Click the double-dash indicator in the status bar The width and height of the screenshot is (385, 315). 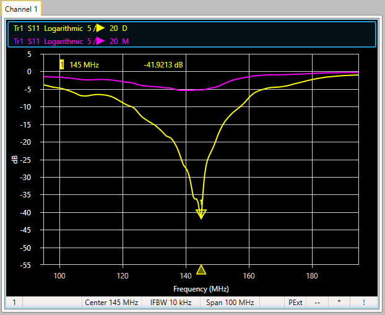tap(316, 303)
